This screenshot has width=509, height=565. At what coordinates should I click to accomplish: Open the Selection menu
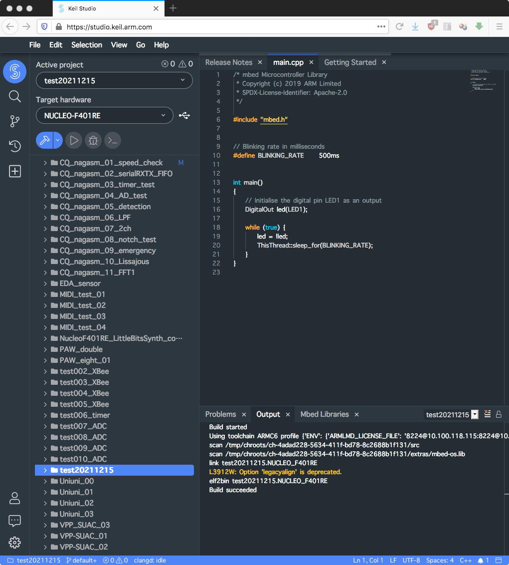(87, 45)
